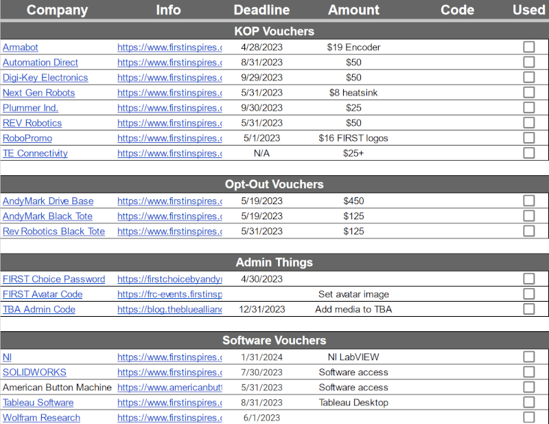549x424 pixels.
Task: Select the Opt-Out Vouchers section header
Action: pyautogui.click(x=274, y=184)
